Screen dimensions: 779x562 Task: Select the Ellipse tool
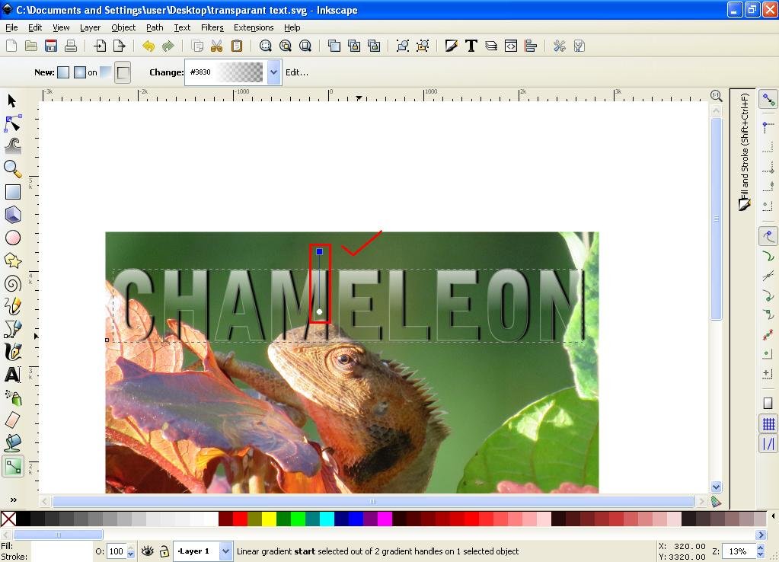[12, 237]
